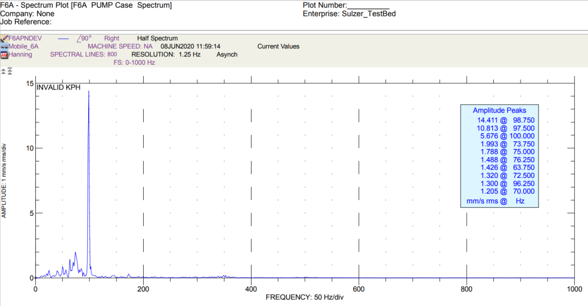
Task: Click Enterprise: Sulzer_TestBed text
Action: click(x=349, y=14)
